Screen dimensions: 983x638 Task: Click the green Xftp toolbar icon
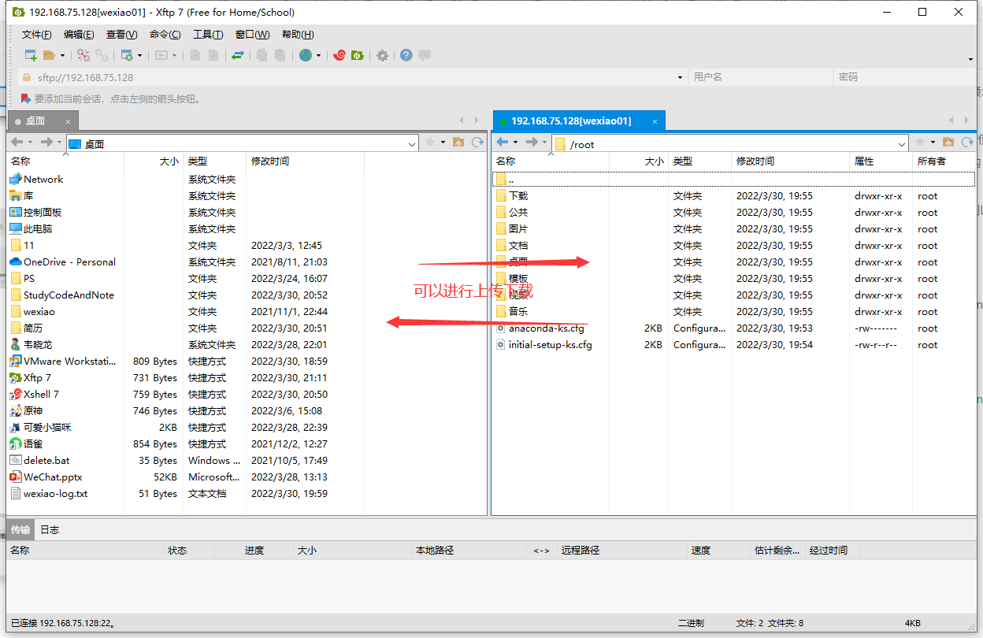(357, 55)
